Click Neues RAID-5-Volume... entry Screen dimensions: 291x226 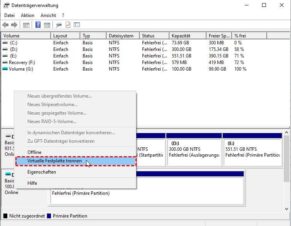pyautogui.click(x=75, y=121)
